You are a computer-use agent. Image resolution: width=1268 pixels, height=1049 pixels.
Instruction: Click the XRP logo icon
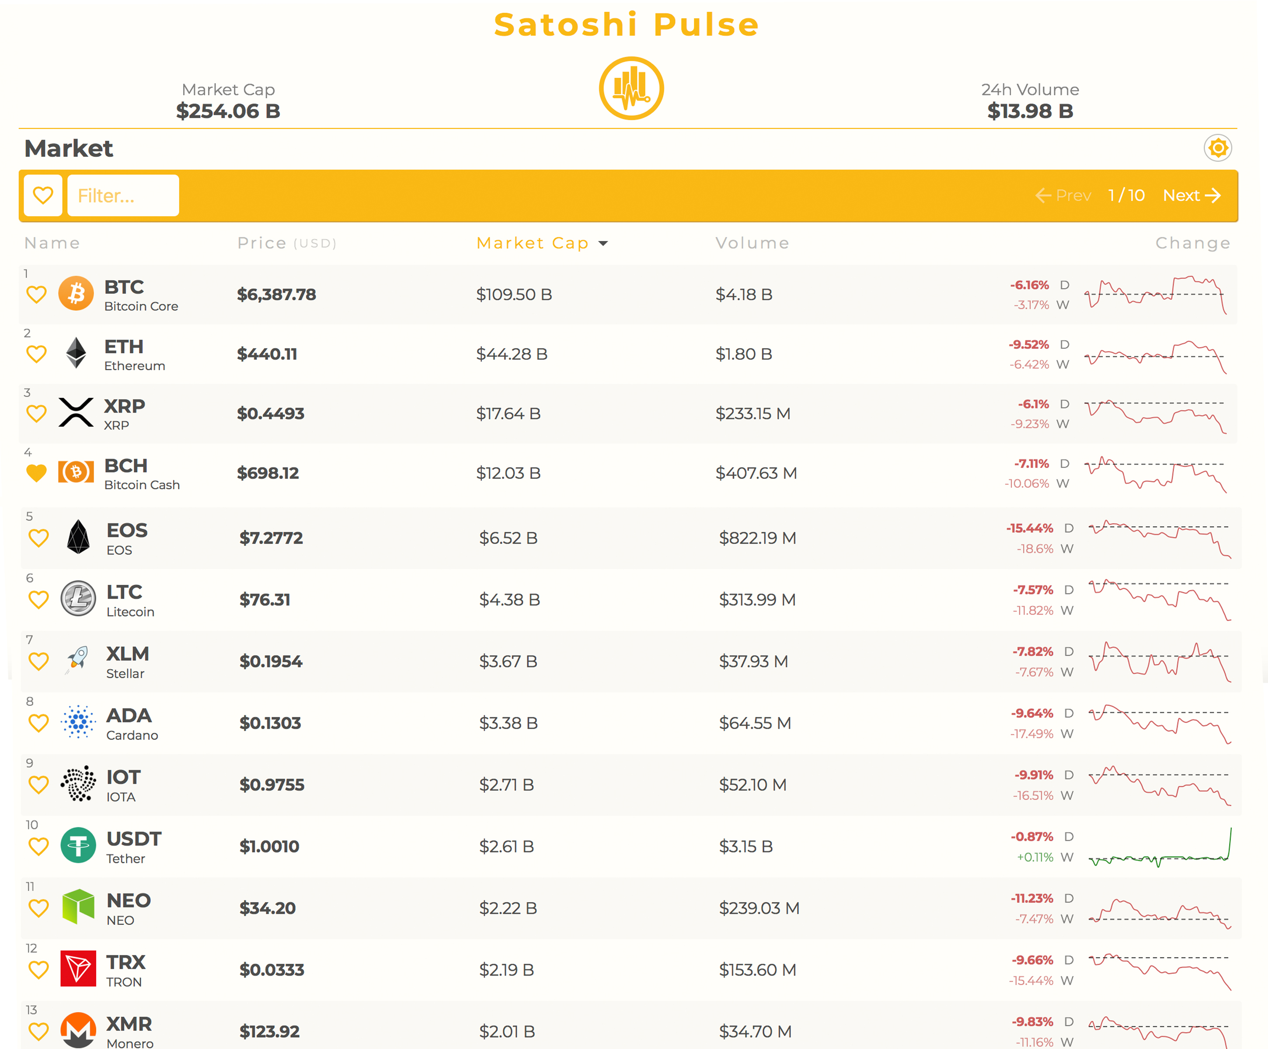[76, 412]
